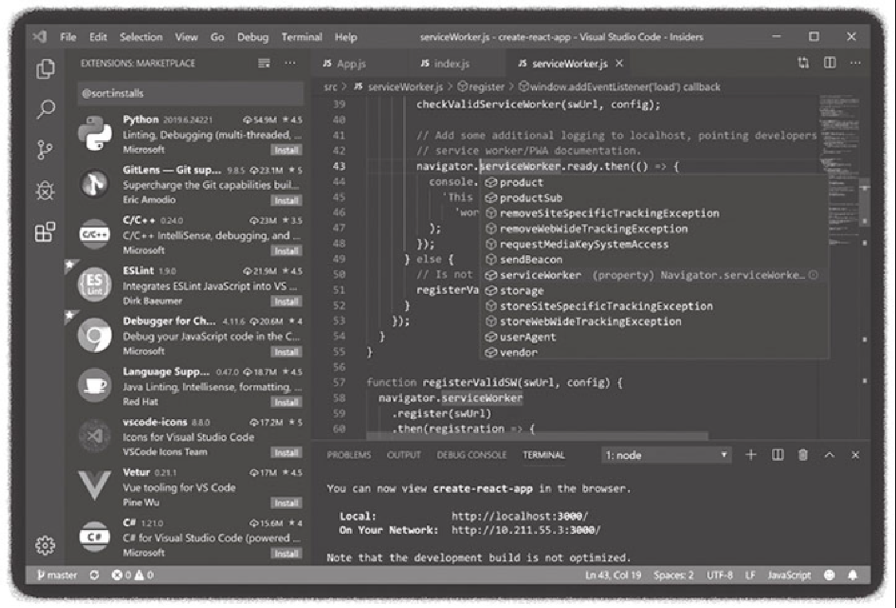Click 'Ln 43, Col 19' in status bar
The image size is (896, 608).
click(613, 575)
